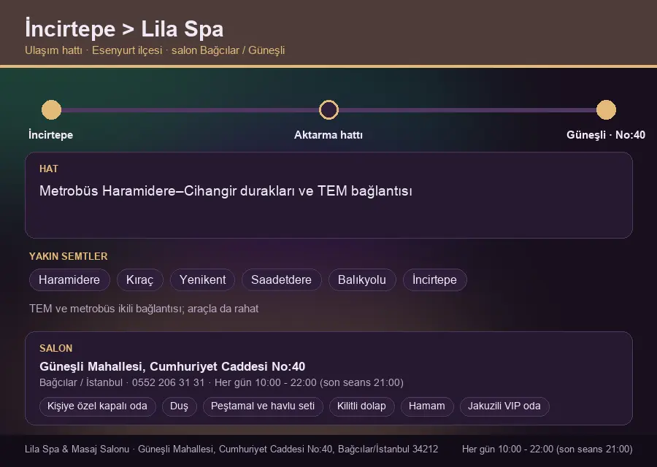Select the İncirtepe chip under Yakın Semtler

click(x=434, y=279)
